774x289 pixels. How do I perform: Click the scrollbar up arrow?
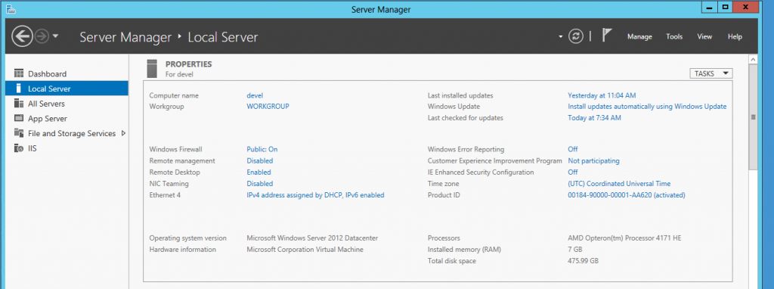(753, 59)
